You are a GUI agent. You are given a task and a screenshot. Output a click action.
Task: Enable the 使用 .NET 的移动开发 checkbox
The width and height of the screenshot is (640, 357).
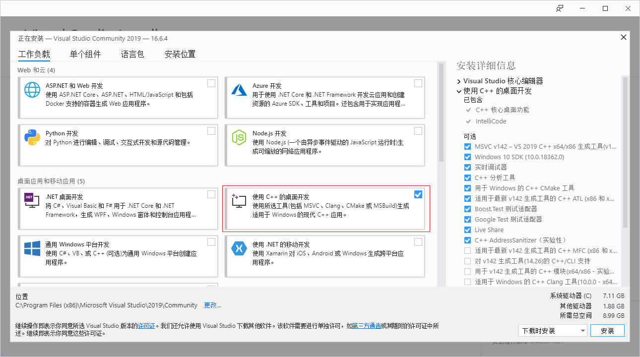point(418,242)
